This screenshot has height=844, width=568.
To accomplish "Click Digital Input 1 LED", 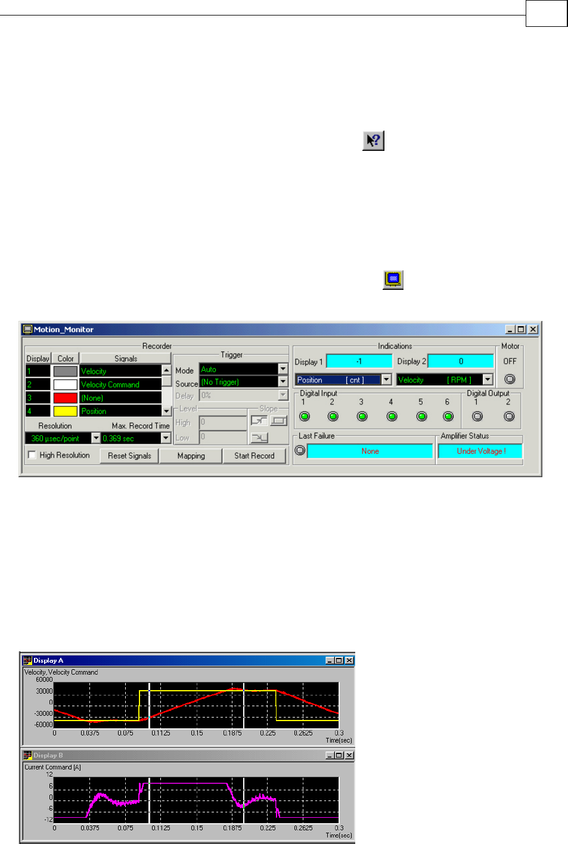I will pyautogui.click(x=305, y=416).
